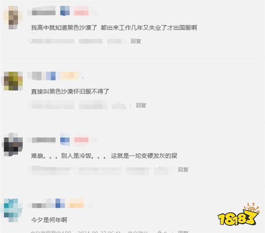265x233 pixels.
Task: Select comment text 直接叫黑色沙漠怀旧服不得了
Action: tap(70, 92)
